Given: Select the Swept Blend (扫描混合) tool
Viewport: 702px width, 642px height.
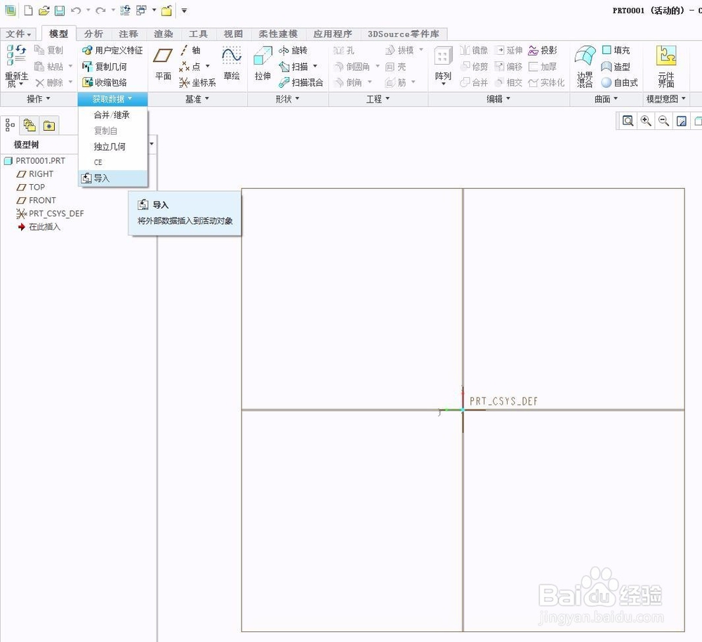Looking at the screenshot, I should pyautogui.click(x=301, y=82).
